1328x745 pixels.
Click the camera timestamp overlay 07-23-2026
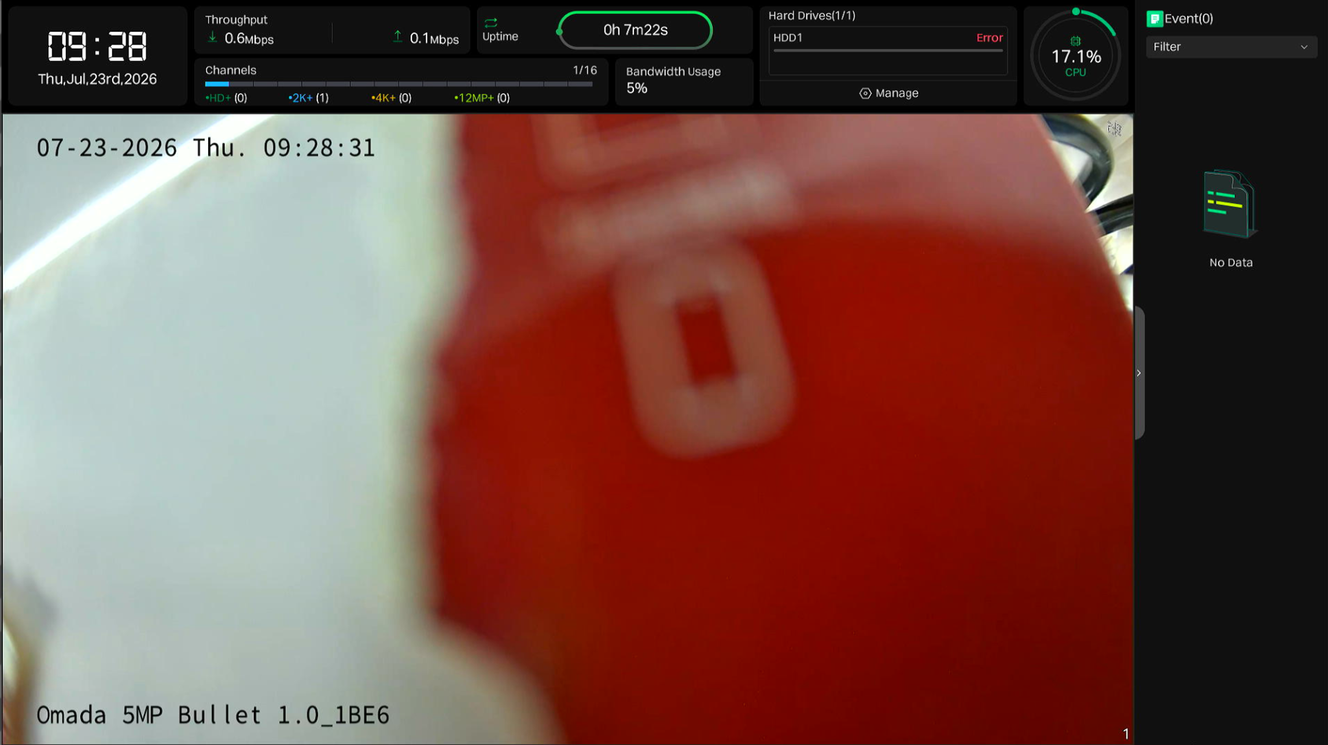[205, 148]
